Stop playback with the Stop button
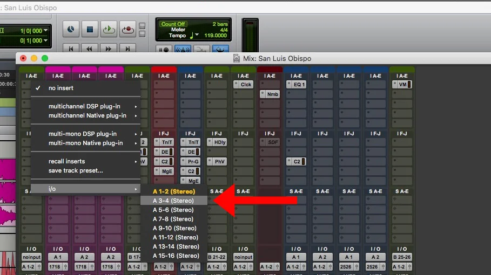Viewport: 491px width, 275px height. [x=90, y=29]
